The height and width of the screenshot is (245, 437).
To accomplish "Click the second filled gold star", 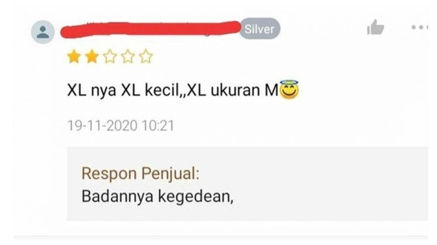I will [92, 56].
